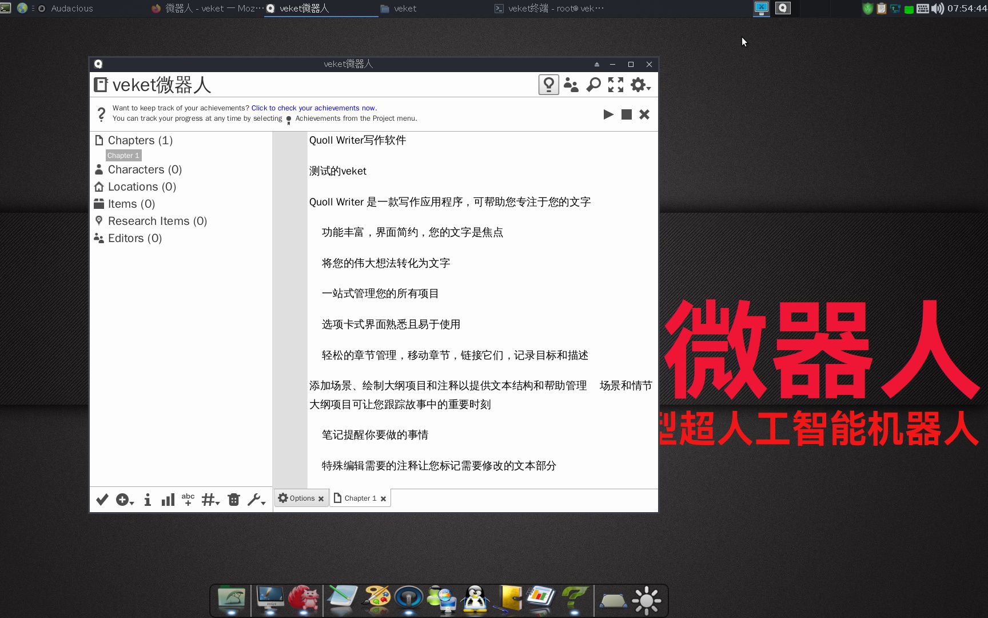The height and width of the screenshot is (618, 988).
Task: Click the Research Items pin icon
Action: (x=99, y=221)
